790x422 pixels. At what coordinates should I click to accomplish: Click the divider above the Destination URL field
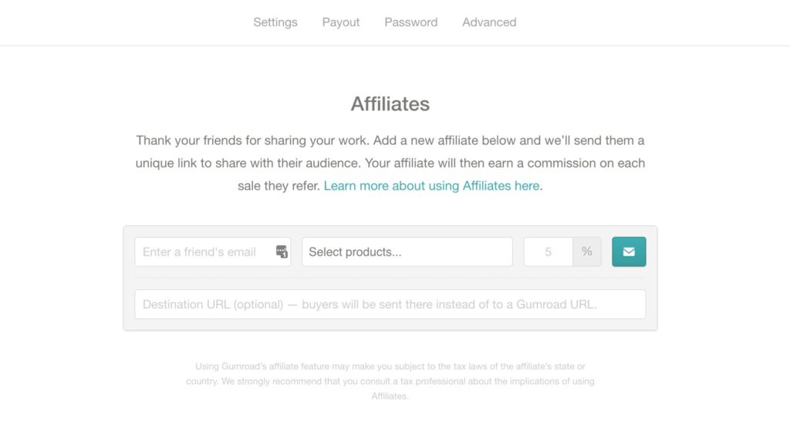point(390,278)
